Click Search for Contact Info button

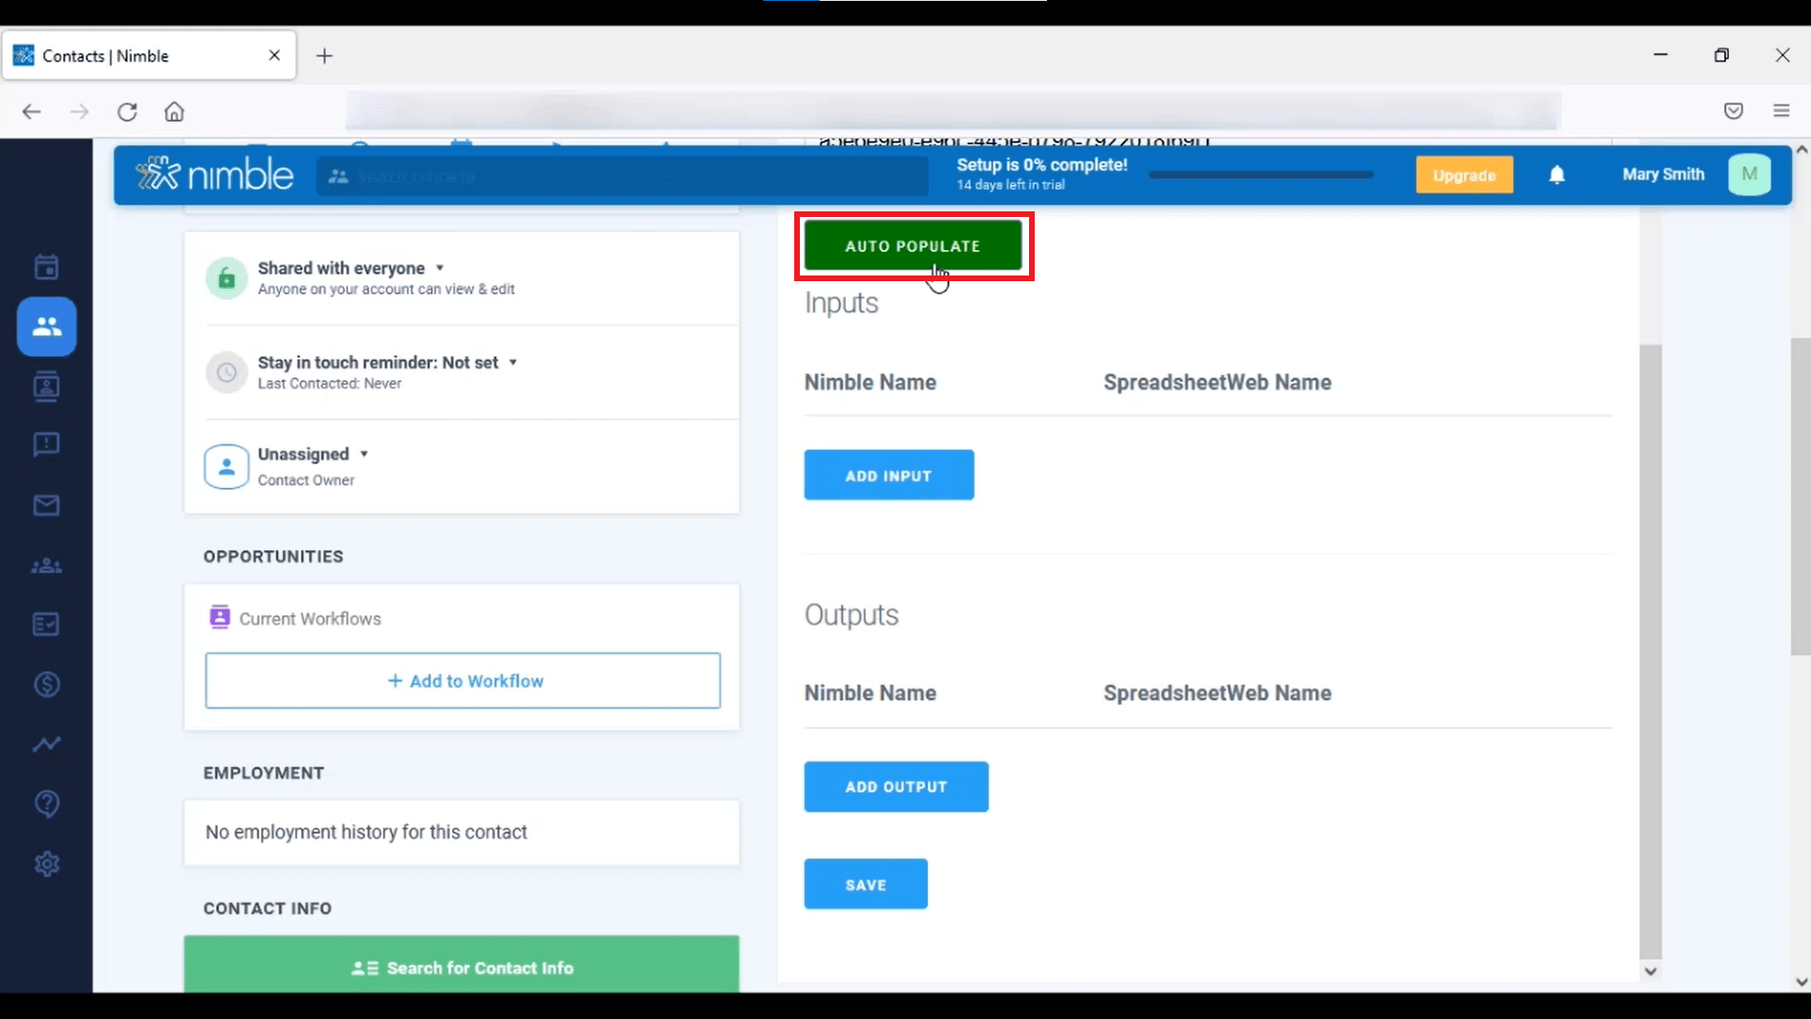[x=461, y=963]
